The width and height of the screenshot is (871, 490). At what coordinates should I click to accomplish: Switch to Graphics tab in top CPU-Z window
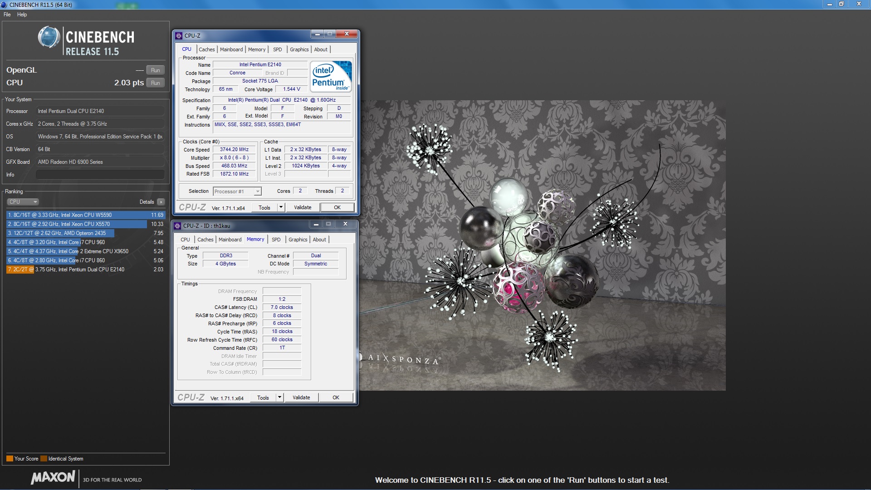tap(299, 49)
